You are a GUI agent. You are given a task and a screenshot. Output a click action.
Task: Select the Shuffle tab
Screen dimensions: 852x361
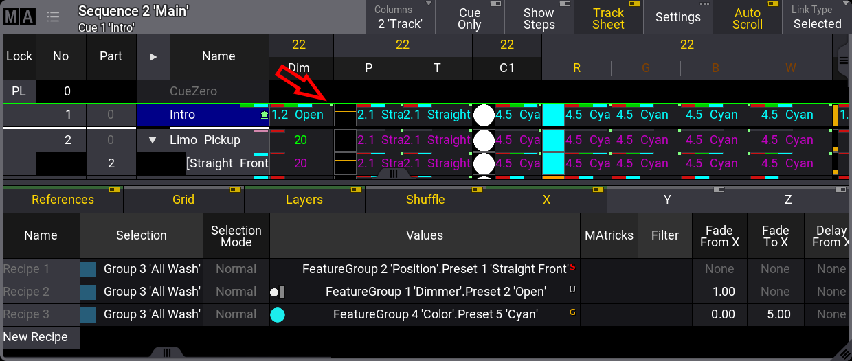(x=425, y=200)
